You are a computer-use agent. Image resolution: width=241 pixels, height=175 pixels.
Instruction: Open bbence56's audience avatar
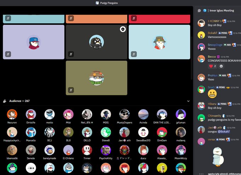[x=12, y=150]
